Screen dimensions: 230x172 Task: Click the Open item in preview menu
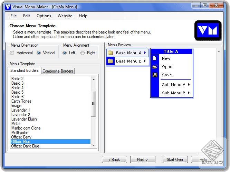(x=172, y=67)
